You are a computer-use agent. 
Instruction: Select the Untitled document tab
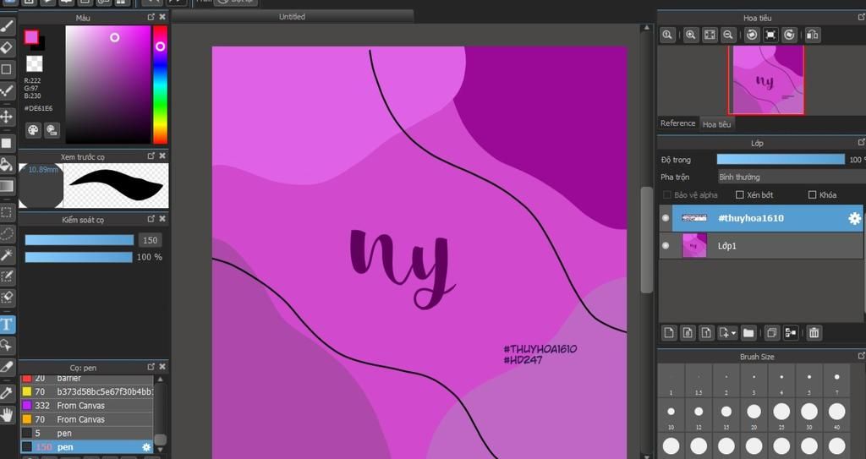(292, 17)
